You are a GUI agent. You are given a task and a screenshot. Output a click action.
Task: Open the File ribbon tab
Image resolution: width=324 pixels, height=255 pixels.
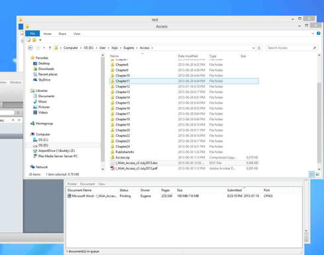click(32, 34)
